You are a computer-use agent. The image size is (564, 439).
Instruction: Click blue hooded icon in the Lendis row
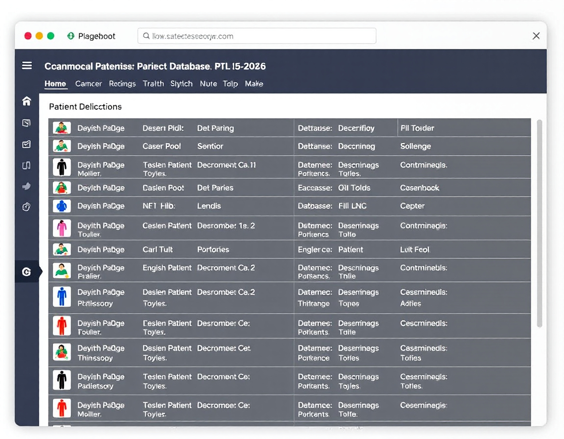tap(62, 206)
